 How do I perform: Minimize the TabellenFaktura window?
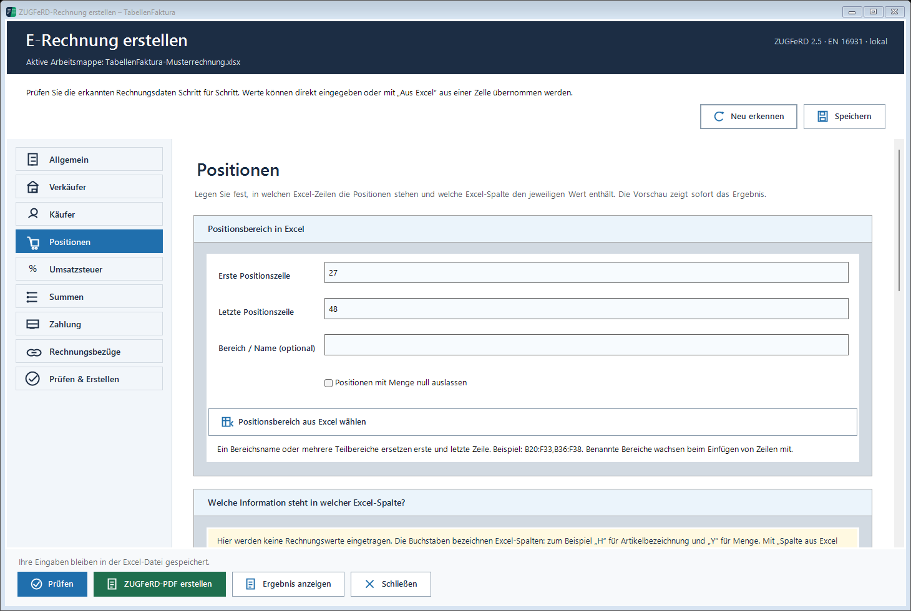(852, 12)
